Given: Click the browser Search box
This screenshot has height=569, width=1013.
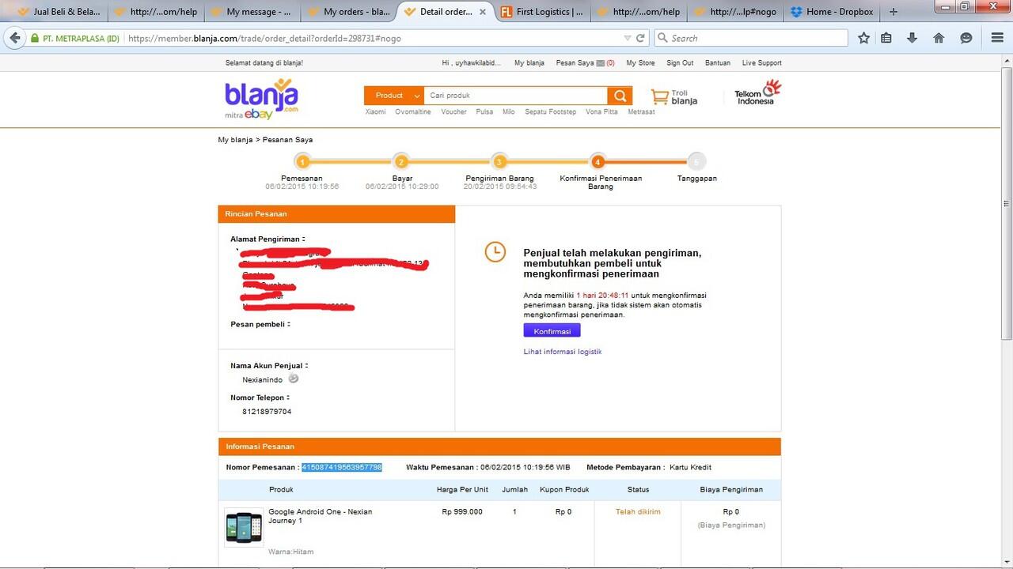Looking at the screenshot, I should tap(751, 38).
